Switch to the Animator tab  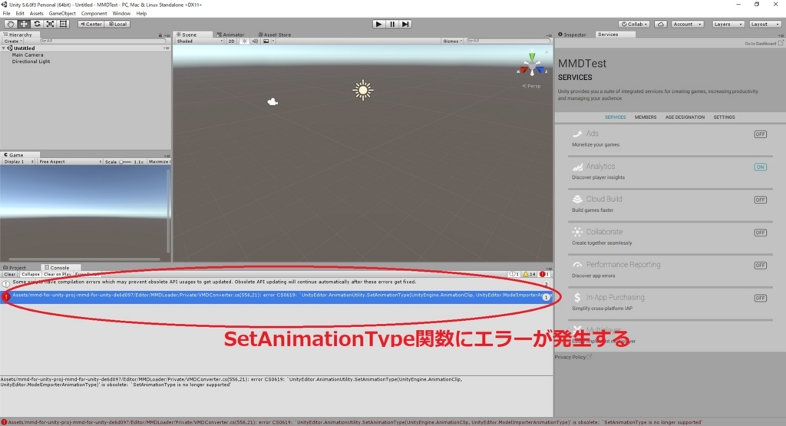point(230,35)
